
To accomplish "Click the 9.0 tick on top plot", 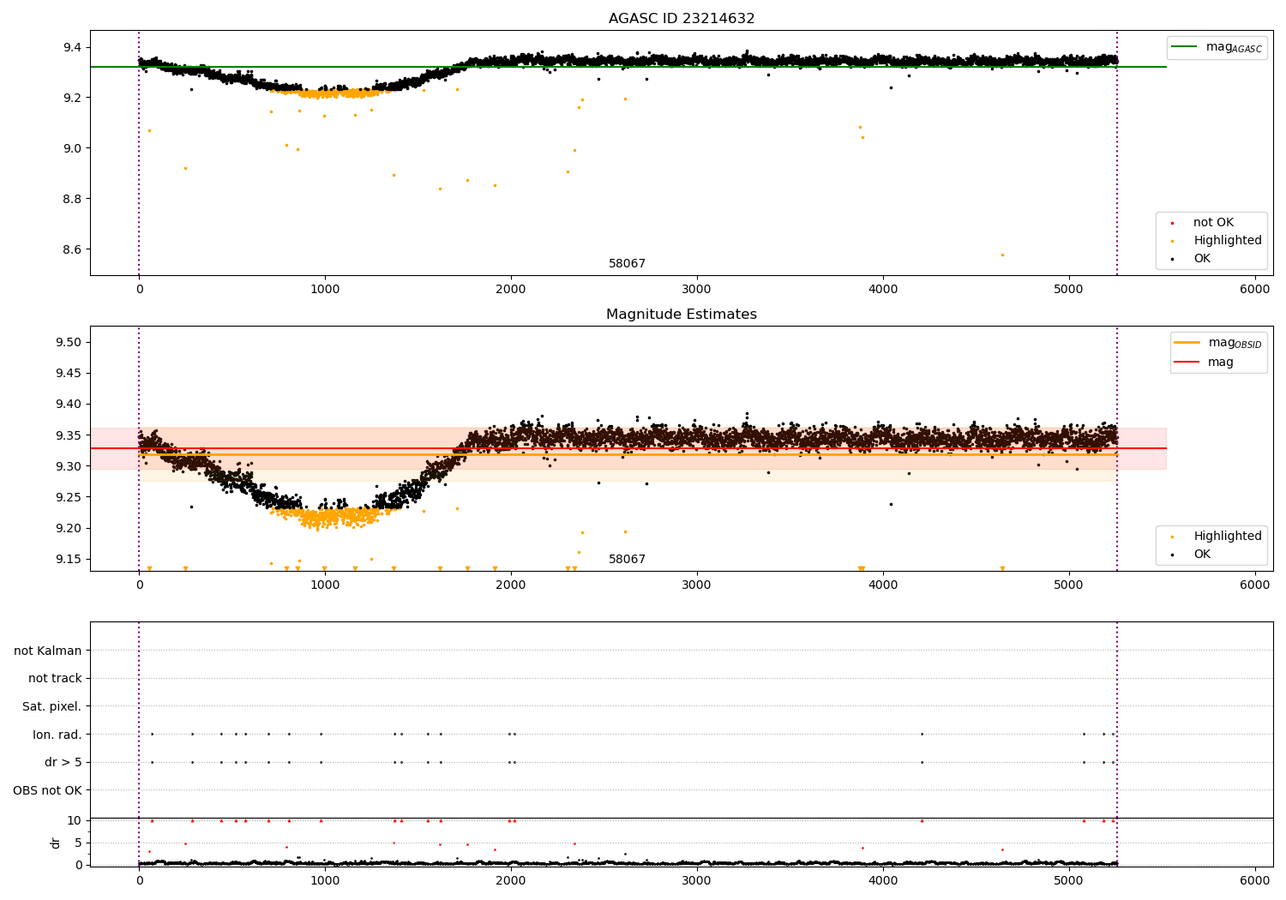I will point(74,148).
